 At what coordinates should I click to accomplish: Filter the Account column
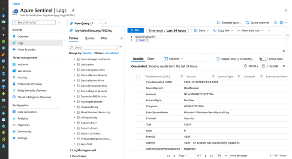point(213,77)
